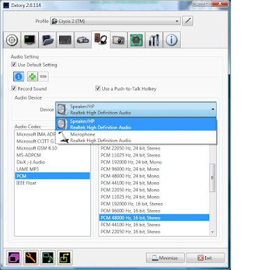Screen dimensions: 278x270
Task: Open the crosshair Overlay settings tab
Action: point(12,40)
